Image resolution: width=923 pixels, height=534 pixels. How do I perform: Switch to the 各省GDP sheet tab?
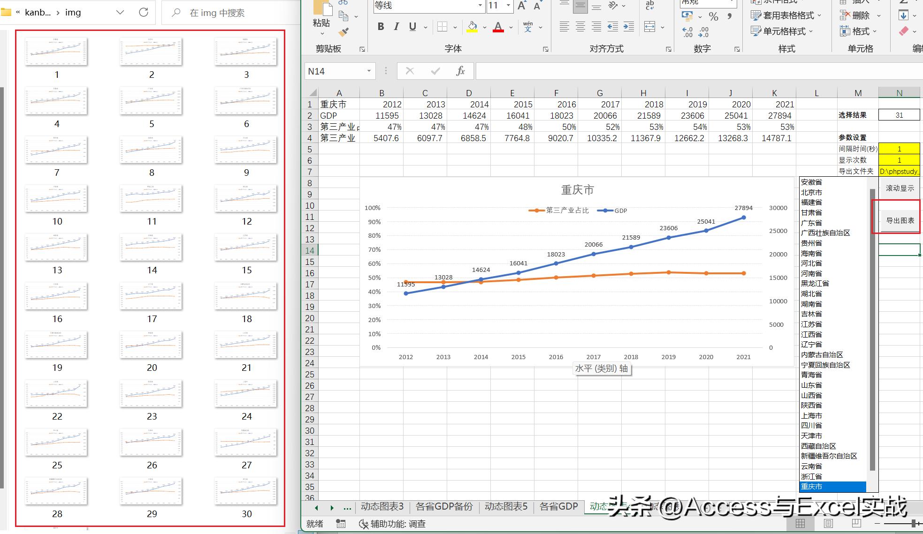(558, 507)
